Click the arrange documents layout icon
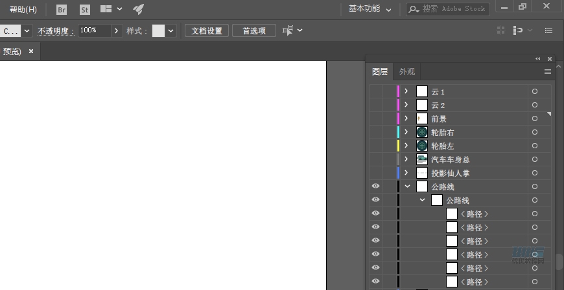The height and width of the screenshot is (290, 564). click(x=106, y=10)
